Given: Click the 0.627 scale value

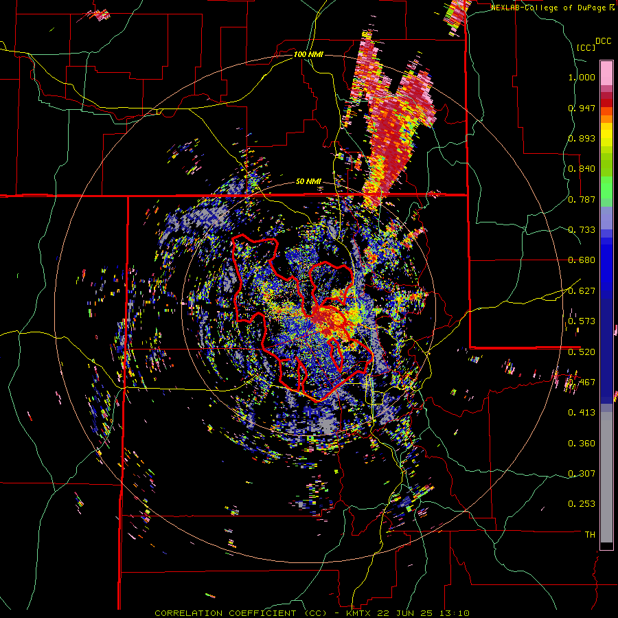Looking at the screenshot, I should [x=582, y=291].
